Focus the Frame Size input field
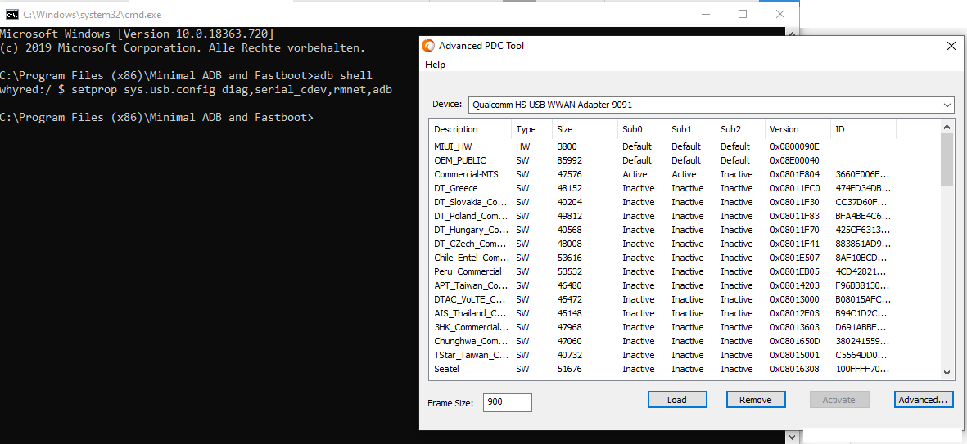 (x=507, y=403)
